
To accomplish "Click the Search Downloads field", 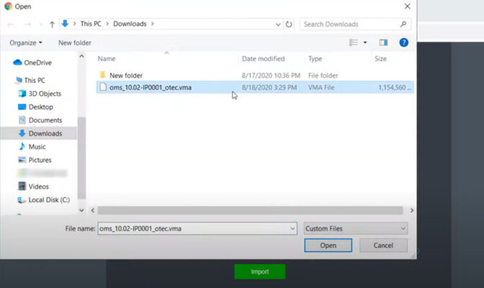I will pos(355,24).
